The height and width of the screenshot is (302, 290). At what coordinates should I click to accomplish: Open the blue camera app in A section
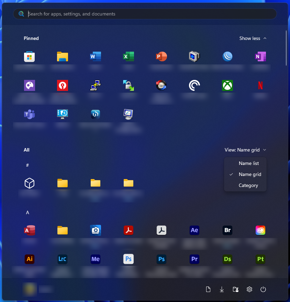96,230
